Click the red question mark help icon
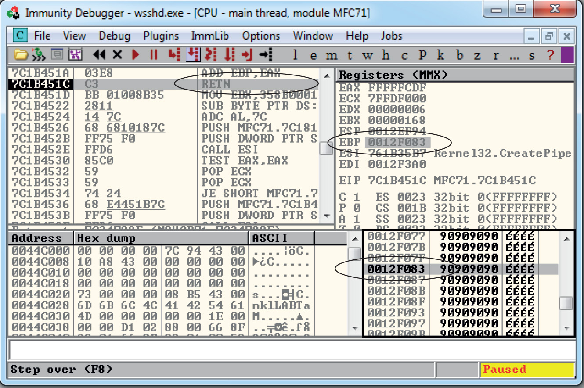 (x=551, y=55)
